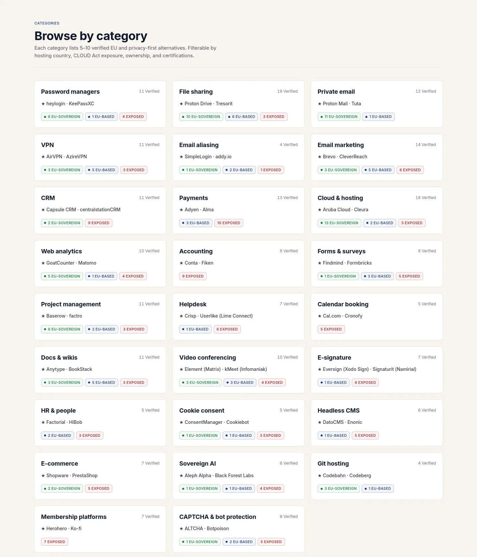Screen dimensions: 477x557
Task: Open the Headless CMS category
Action: (x=377, y=423)
